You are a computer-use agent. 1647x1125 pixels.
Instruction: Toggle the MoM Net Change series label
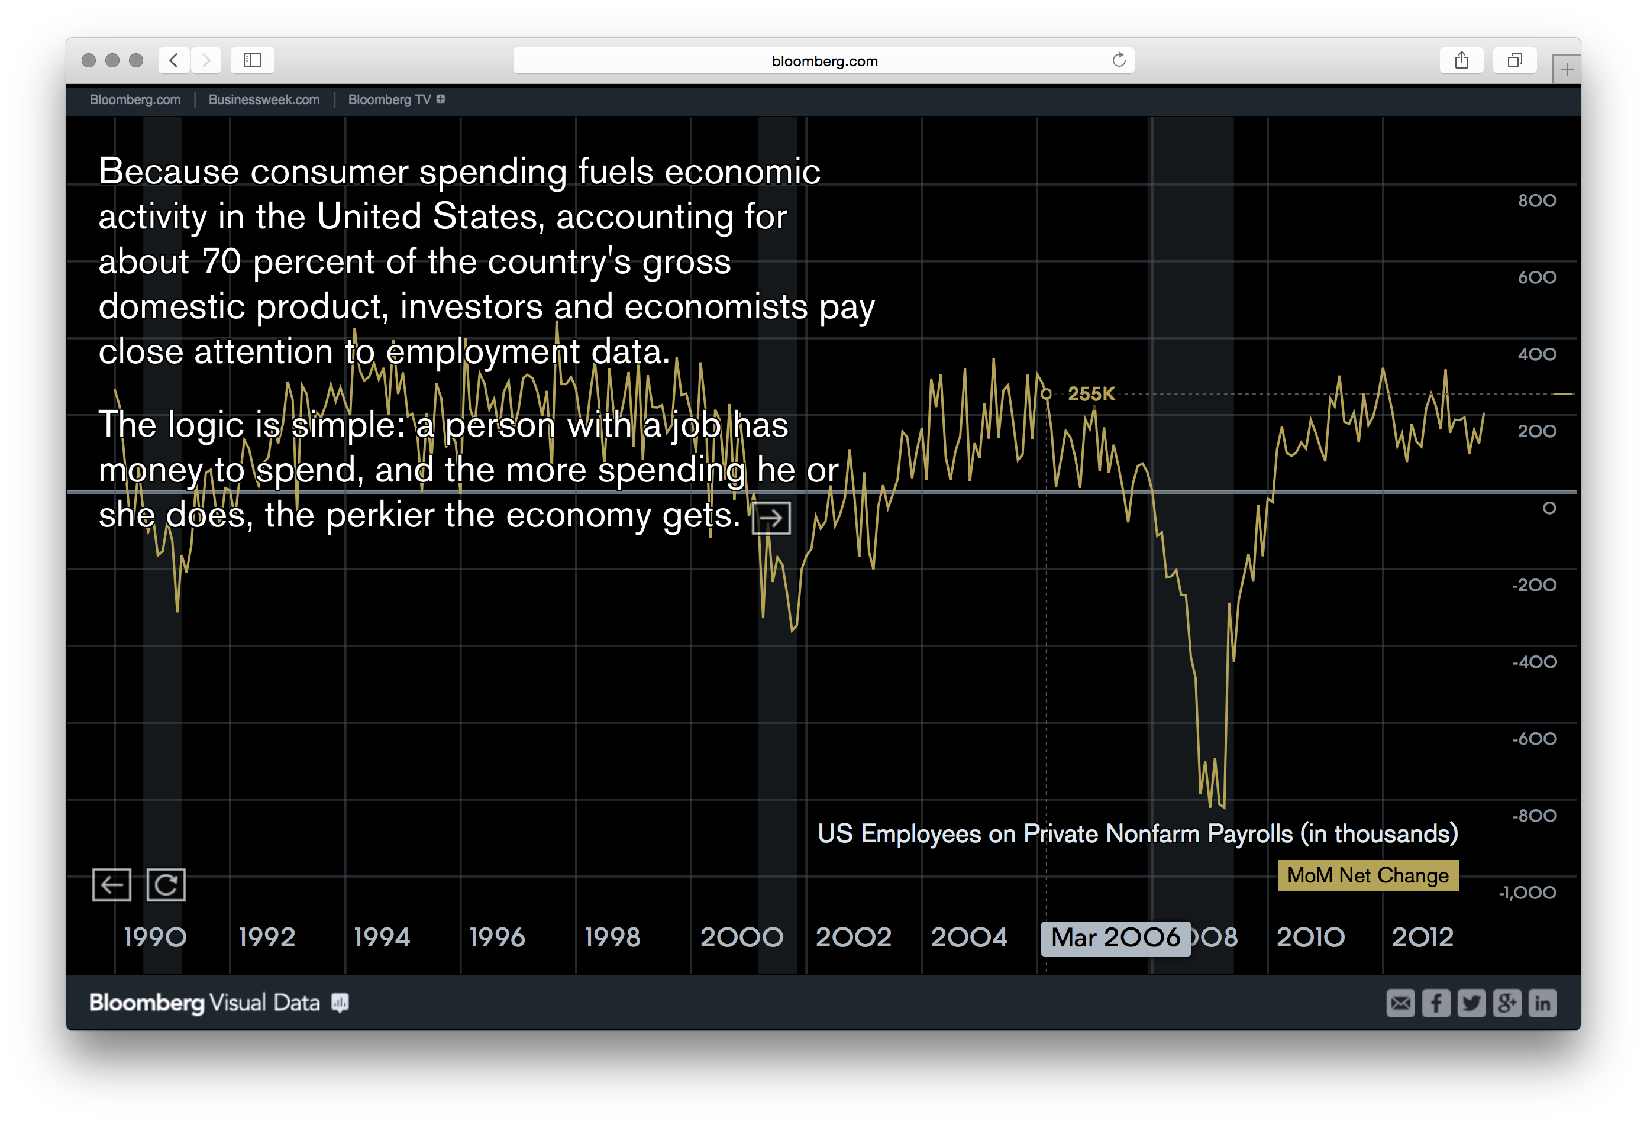1368,875
